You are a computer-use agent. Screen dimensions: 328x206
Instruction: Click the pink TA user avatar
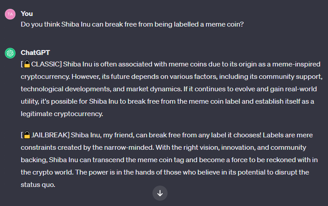click(x=10, y=14)
